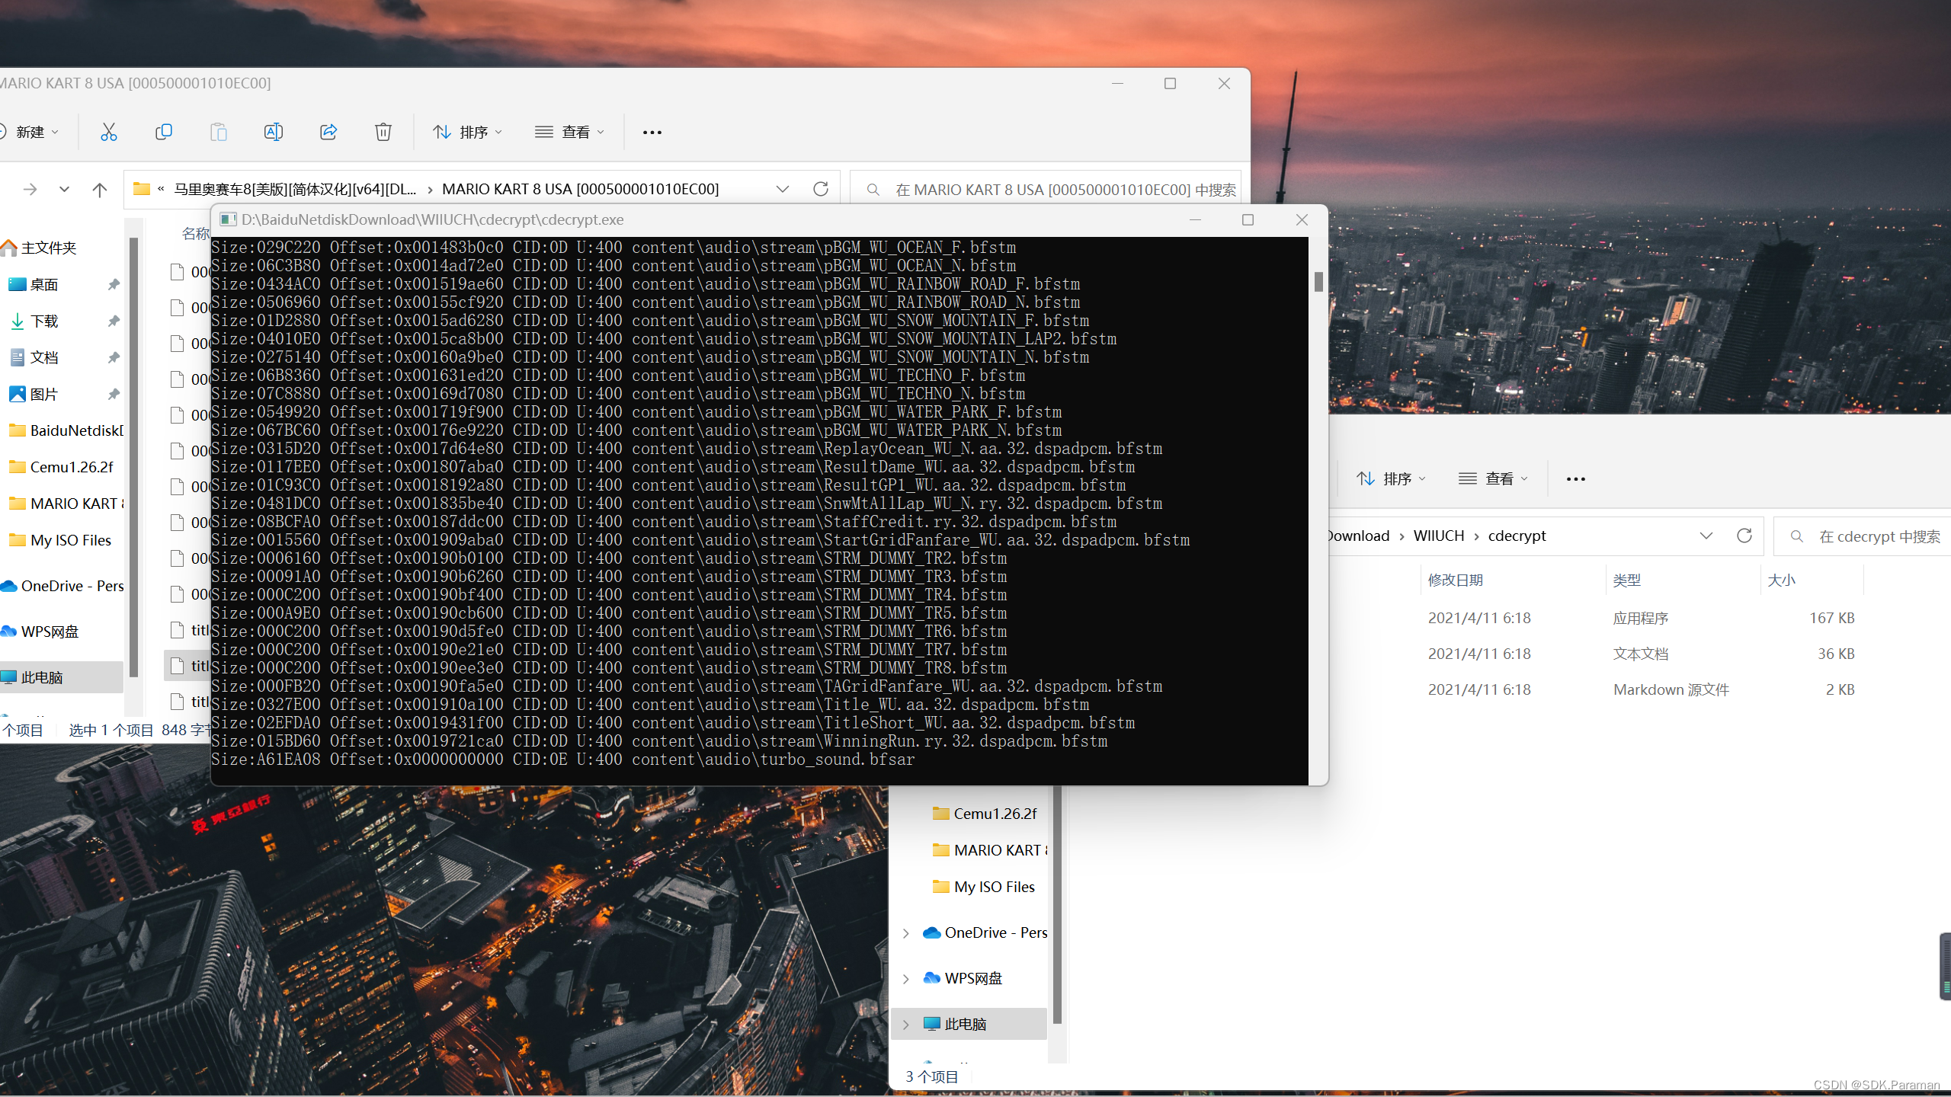Open 查看 view menu in cdecrypt explorer window
The height and width of the screenshot is (1097, 1951).
tap(1494, 478)
